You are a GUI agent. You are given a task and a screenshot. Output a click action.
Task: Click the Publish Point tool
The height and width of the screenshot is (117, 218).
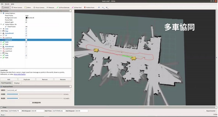pyautogui.click(x=89, y=7)
